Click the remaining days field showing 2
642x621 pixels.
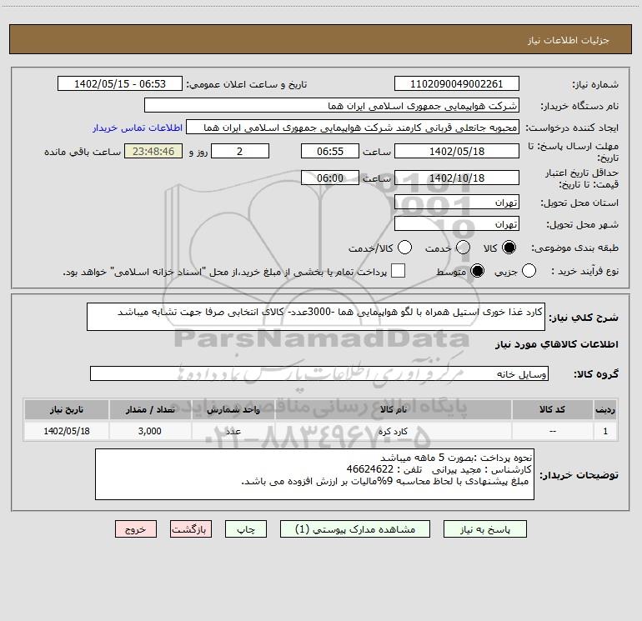tap(240, 151)
